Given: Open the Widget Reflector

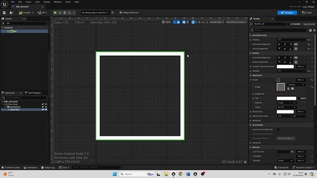Looking at the screenshot, I should pyautogui.click(x=129, y=13).
